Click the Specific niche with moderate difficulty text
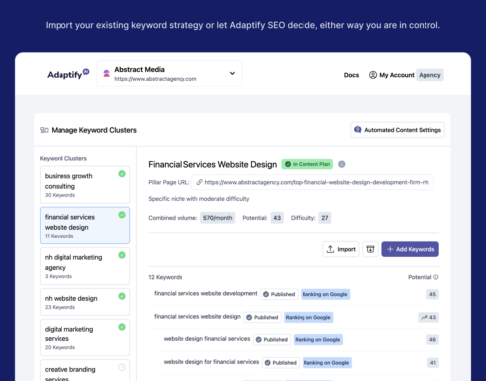486x381 pixels. 198,199
